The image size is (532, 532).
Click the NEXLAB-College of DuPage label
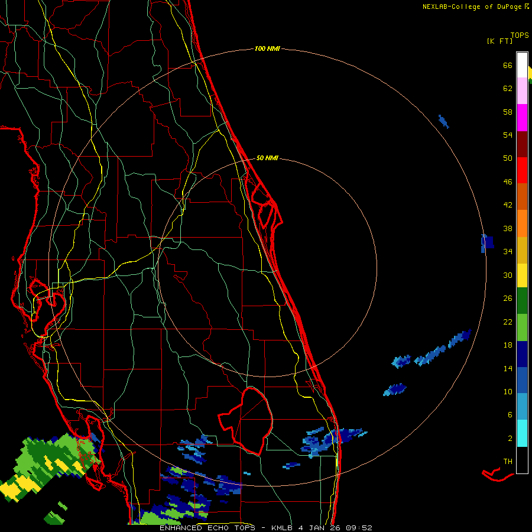click(x=475, y=7)
